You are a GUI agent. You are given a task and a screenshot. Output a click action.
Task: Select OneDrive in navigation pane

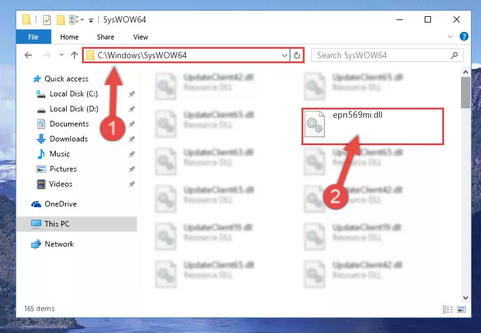coord(61,204)
